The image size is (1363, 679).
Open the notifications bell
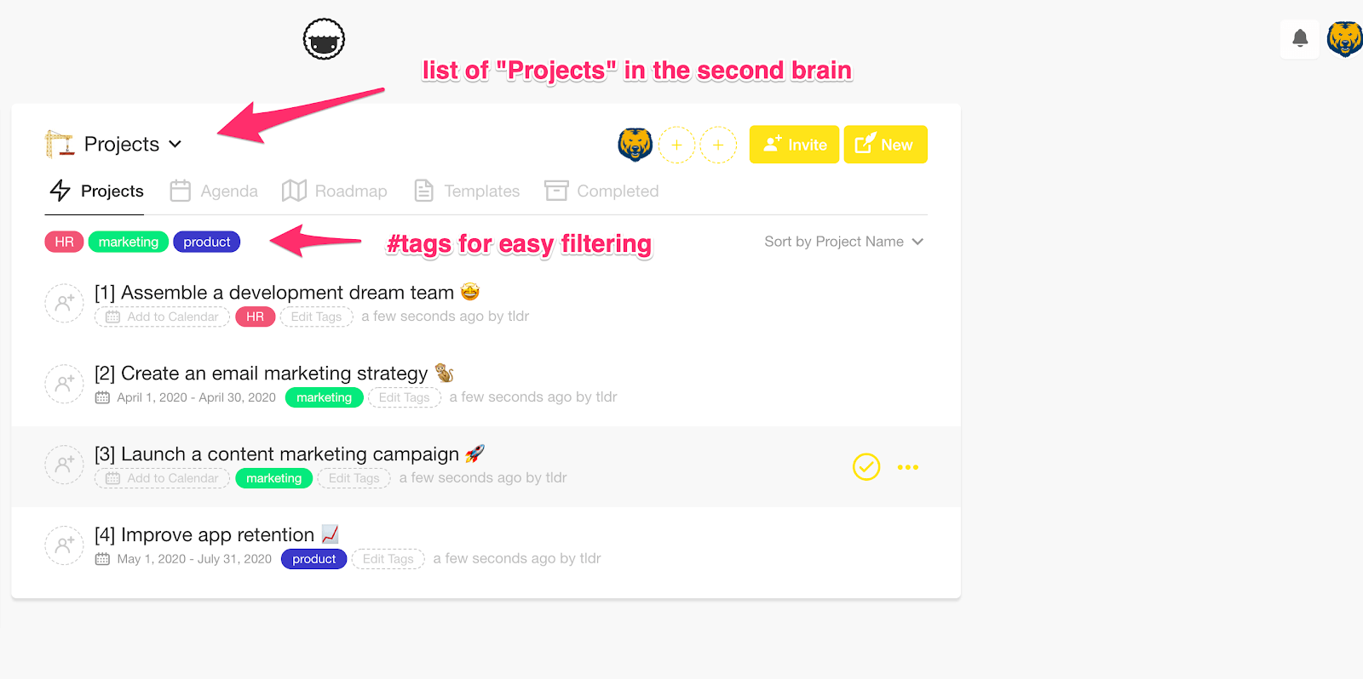point(1300,38)
